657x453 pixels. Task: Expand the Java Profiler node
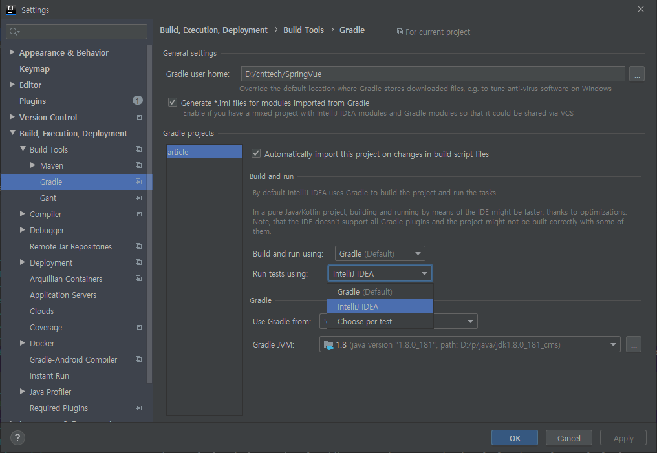point(23,392)
